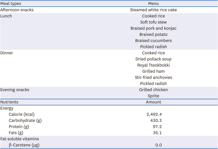The width and height of the screenshot is (218, 149).
Task: Select the Calorie value 2,492.4
Action: click(154, 114)
